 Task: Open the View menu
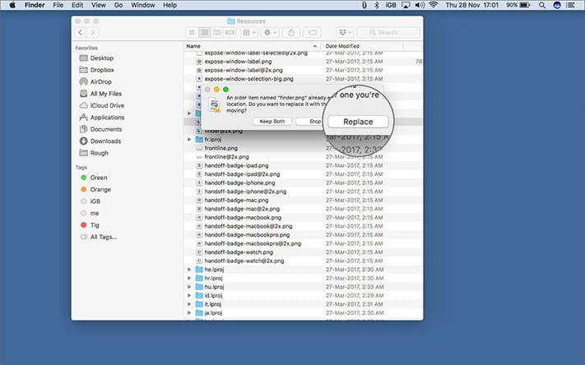[99, 5]
